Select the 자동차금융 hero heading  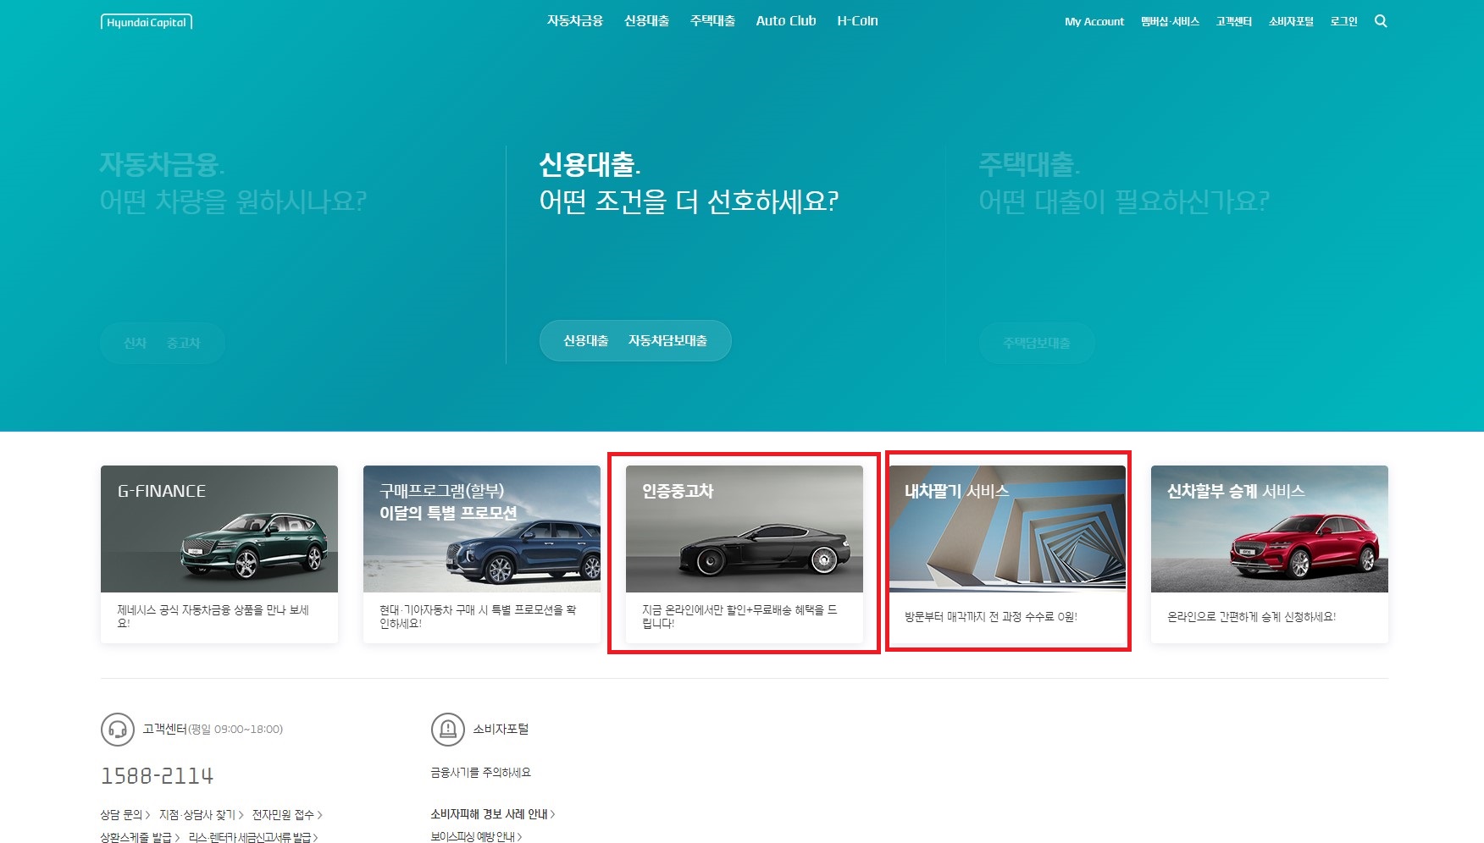(x=162, y=164)
